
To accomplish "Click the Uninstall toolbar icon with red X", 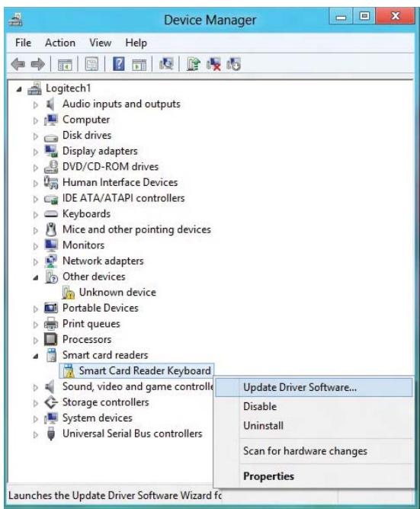I will [213, 64].
